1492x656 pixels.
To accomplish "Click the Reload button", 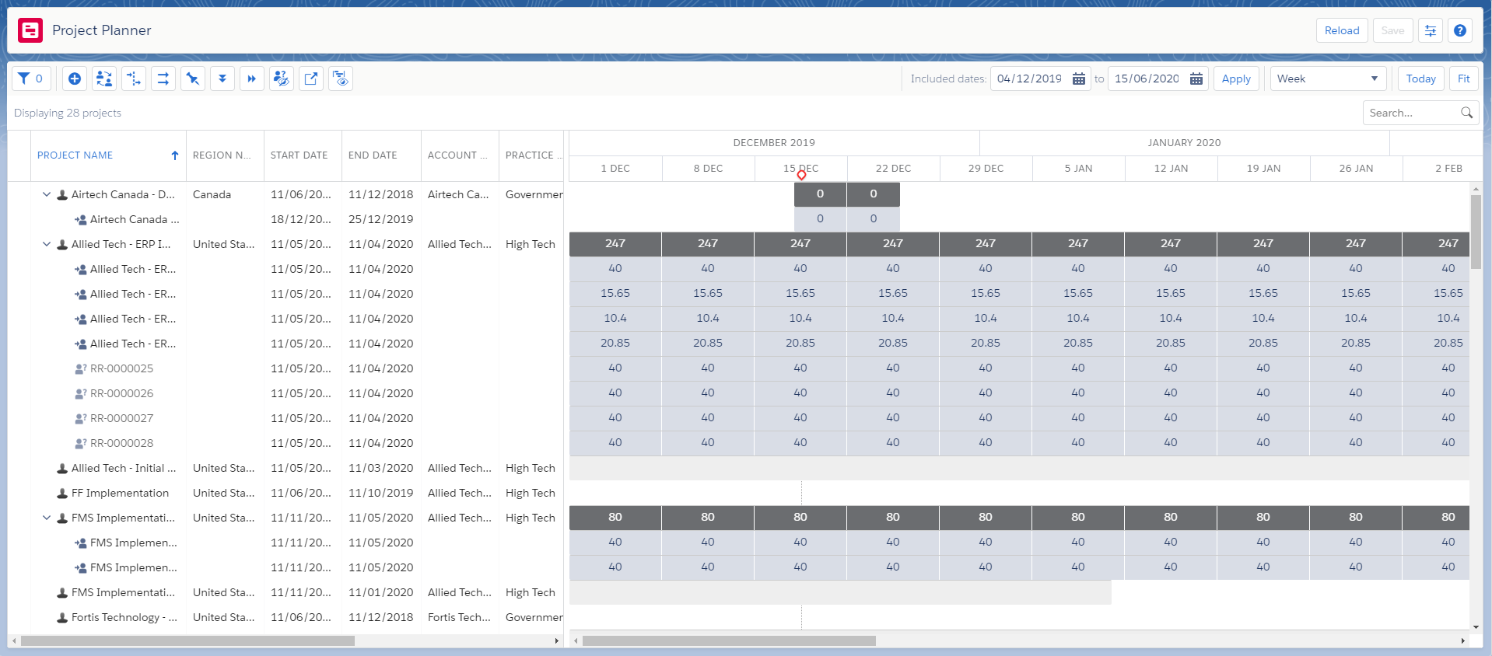I will [x=1342, y=30].
